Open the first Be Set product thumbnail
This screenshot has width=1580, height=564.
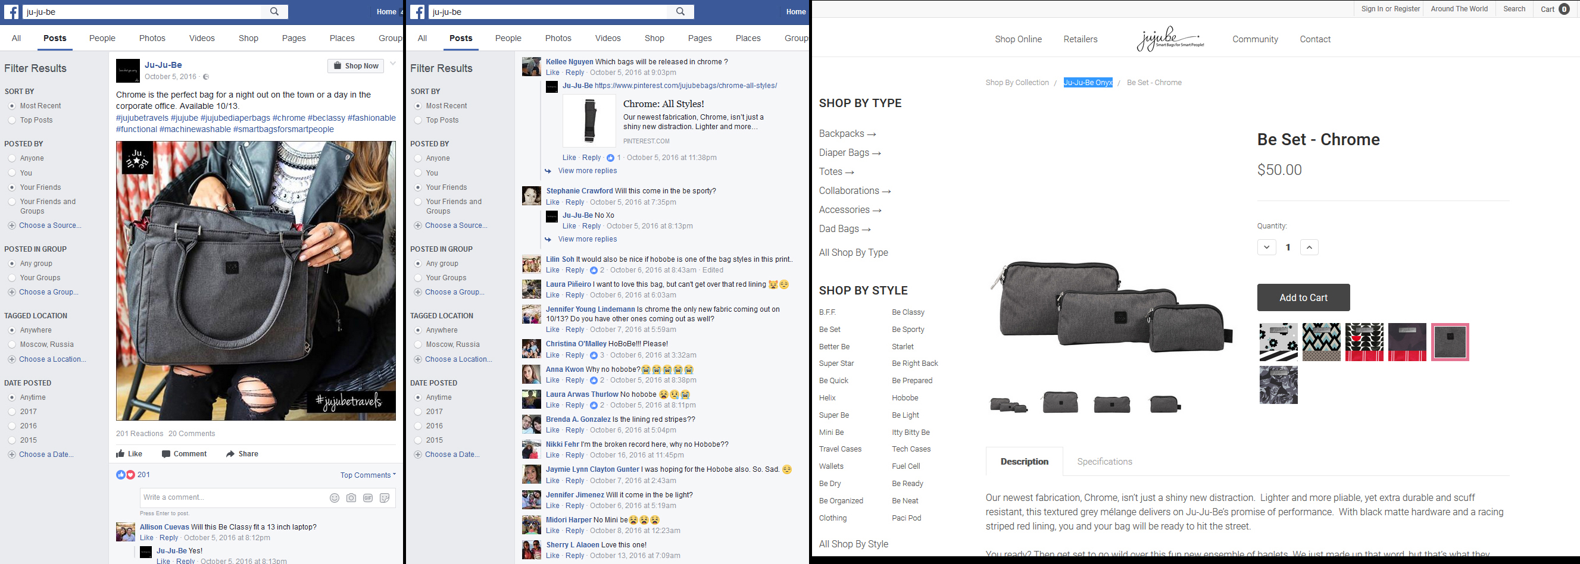pyautogui.click(x=1008, y=404)
